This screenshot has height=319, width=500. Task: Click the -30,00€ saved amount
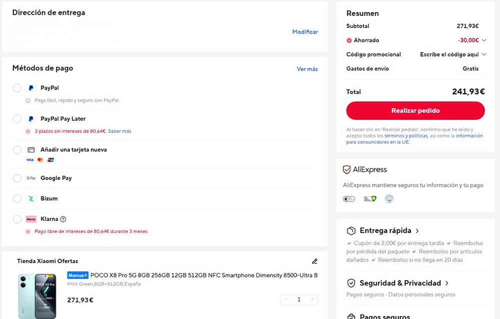pos(468,40)
